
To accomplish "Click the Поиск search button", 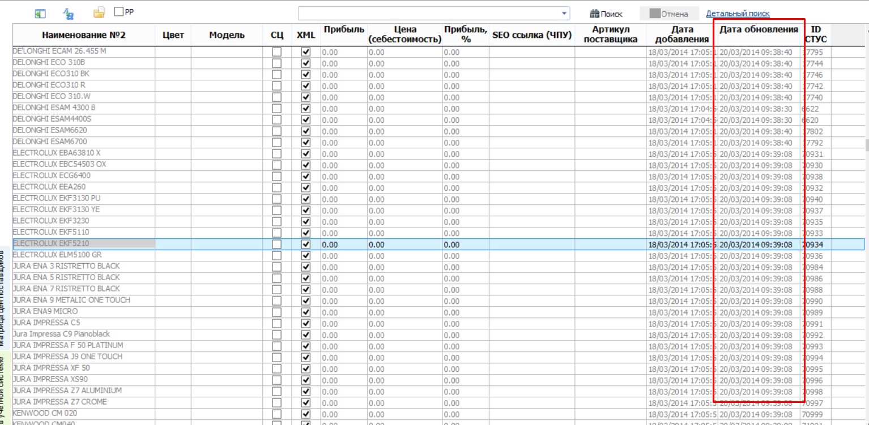I will tap(606, 14).
